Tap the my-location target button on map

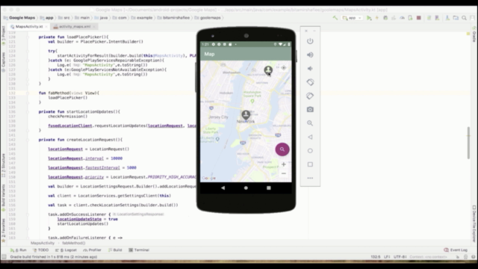284,68
